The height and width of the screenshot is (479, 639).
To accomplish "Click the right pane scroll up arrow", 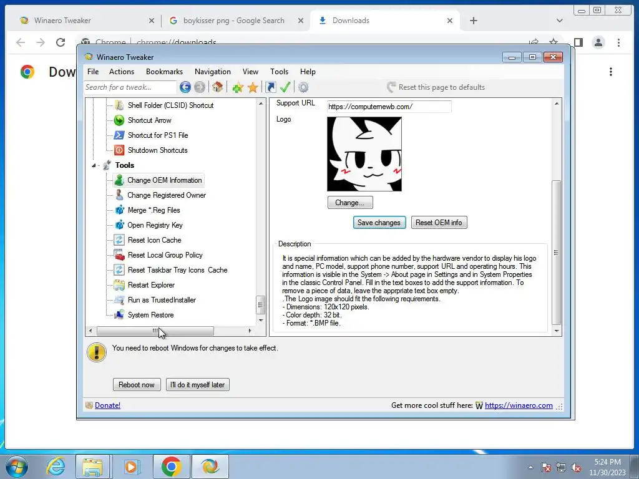I will point(557,104).
